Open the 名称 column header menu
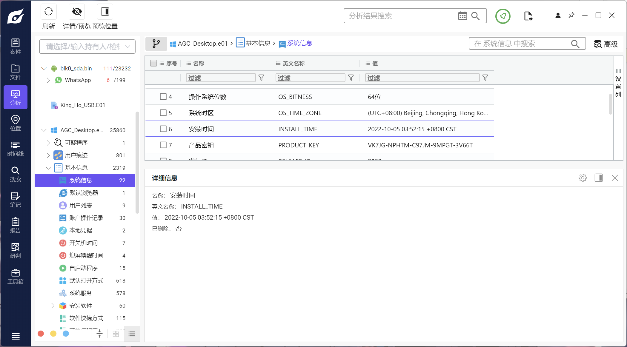This screenshot has width=627, height=347. tap(188, 63)
